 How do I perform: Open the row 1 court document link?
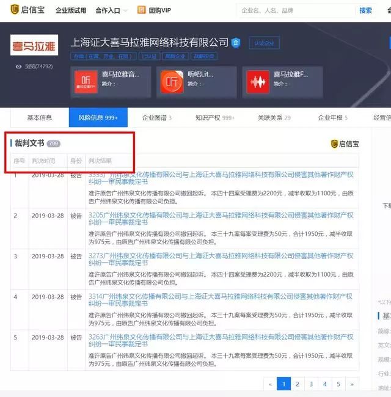coord(221,178)
